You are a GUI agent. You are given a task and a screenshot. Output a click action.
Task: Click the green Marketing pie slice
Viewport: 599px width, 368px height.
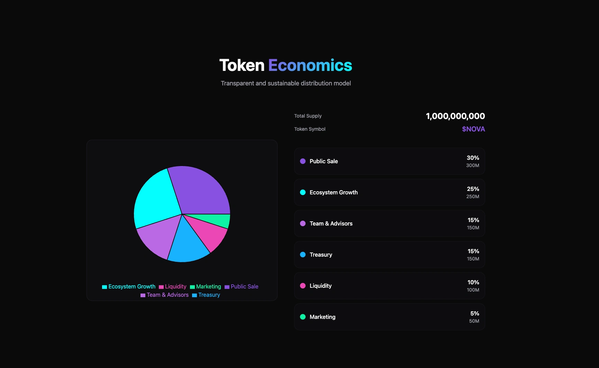[x=221, y=220]
